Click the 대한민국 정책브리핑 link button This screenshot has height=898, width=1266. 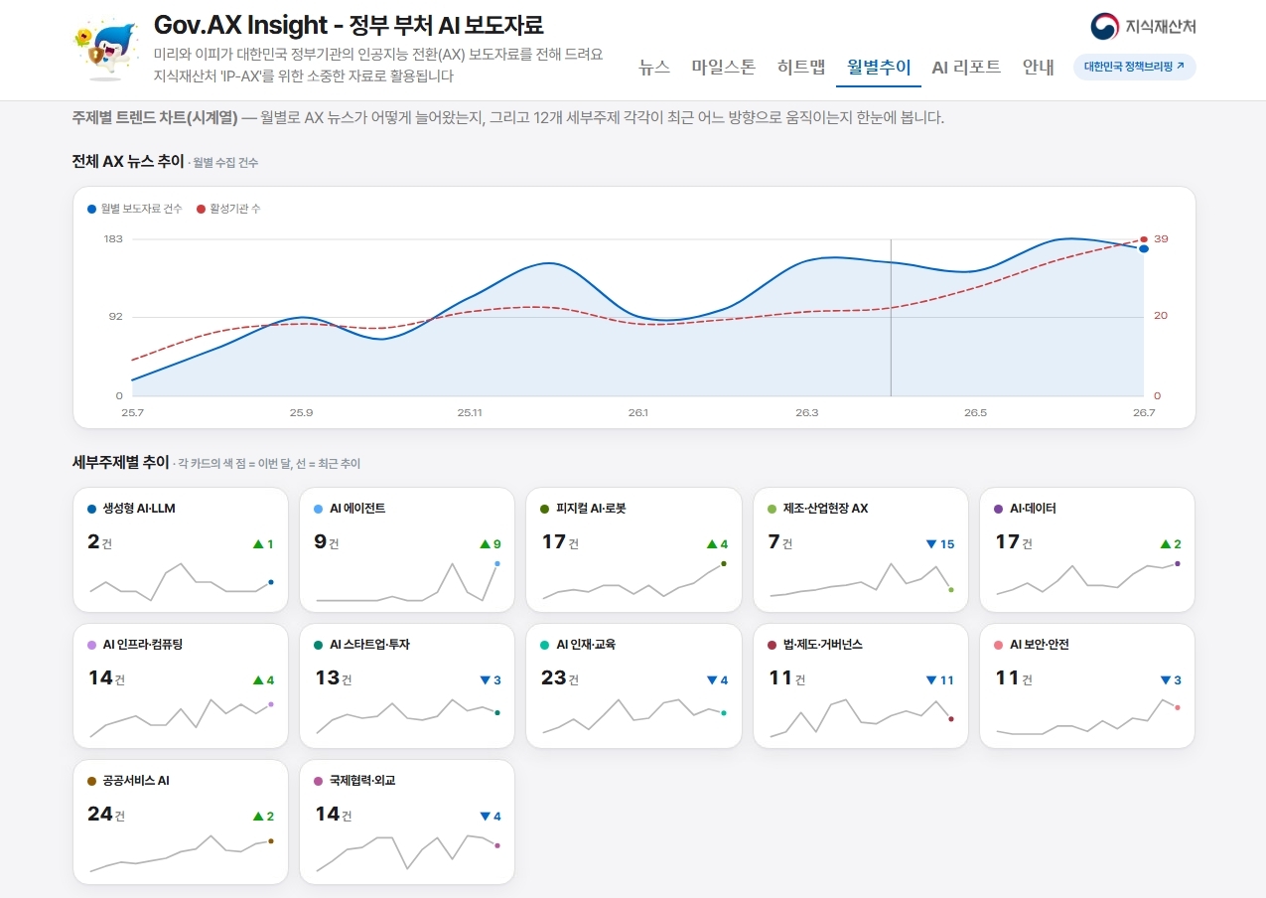pos(1134,67)
